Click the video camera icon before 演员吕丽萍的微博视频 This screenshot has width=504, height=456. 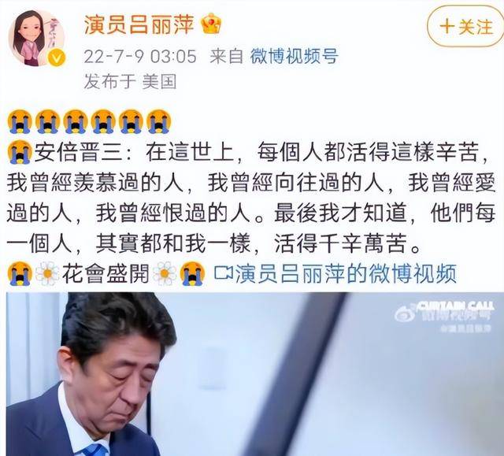point(224,273)
